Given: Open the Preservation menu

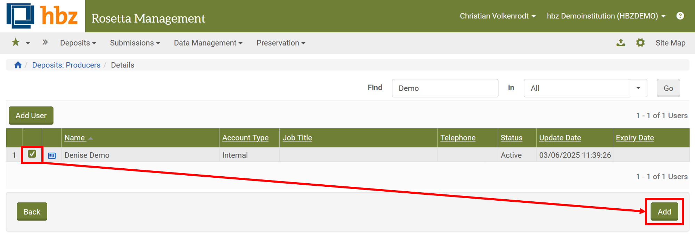Looking at the screenshot, I should pos(280,43).
